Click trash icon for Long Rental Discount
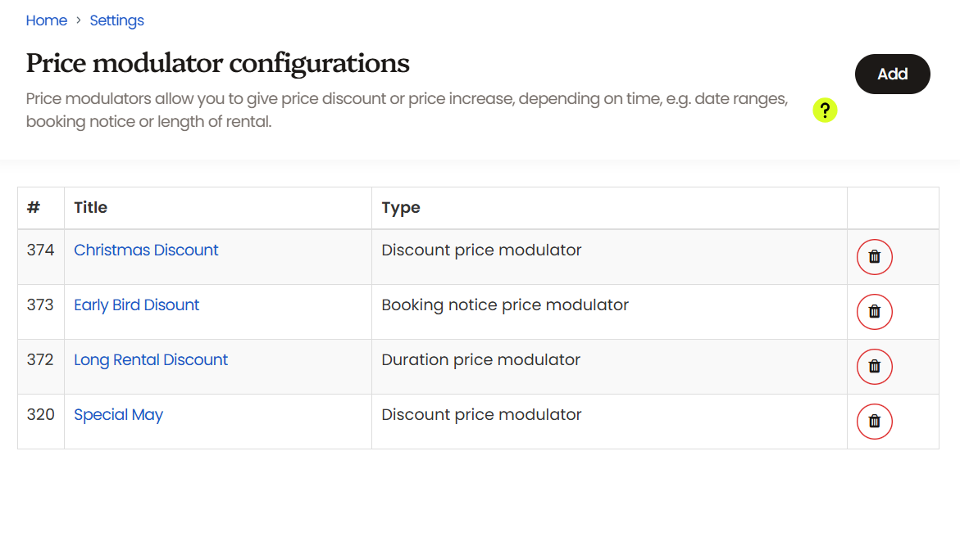 874,367
